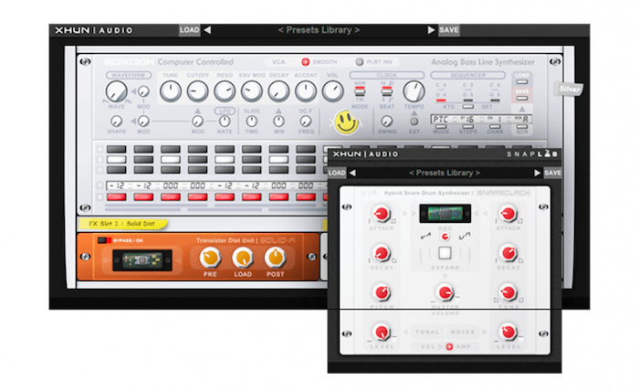This screenshot has height=391, width=639.
Task: Click the orange PRE knob
Action: (x=210, y=258)
